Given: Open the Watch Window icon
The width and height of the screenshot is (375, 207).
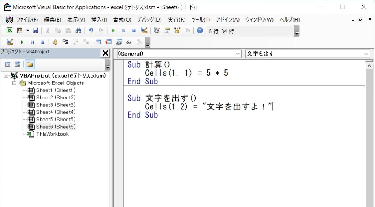Looking at the screenshot, I should [x=119, y=42].
